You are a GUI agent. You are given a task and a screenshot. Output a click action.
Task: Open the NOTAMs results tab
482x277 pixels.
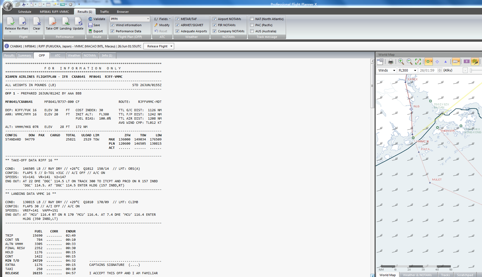(90, 55)
